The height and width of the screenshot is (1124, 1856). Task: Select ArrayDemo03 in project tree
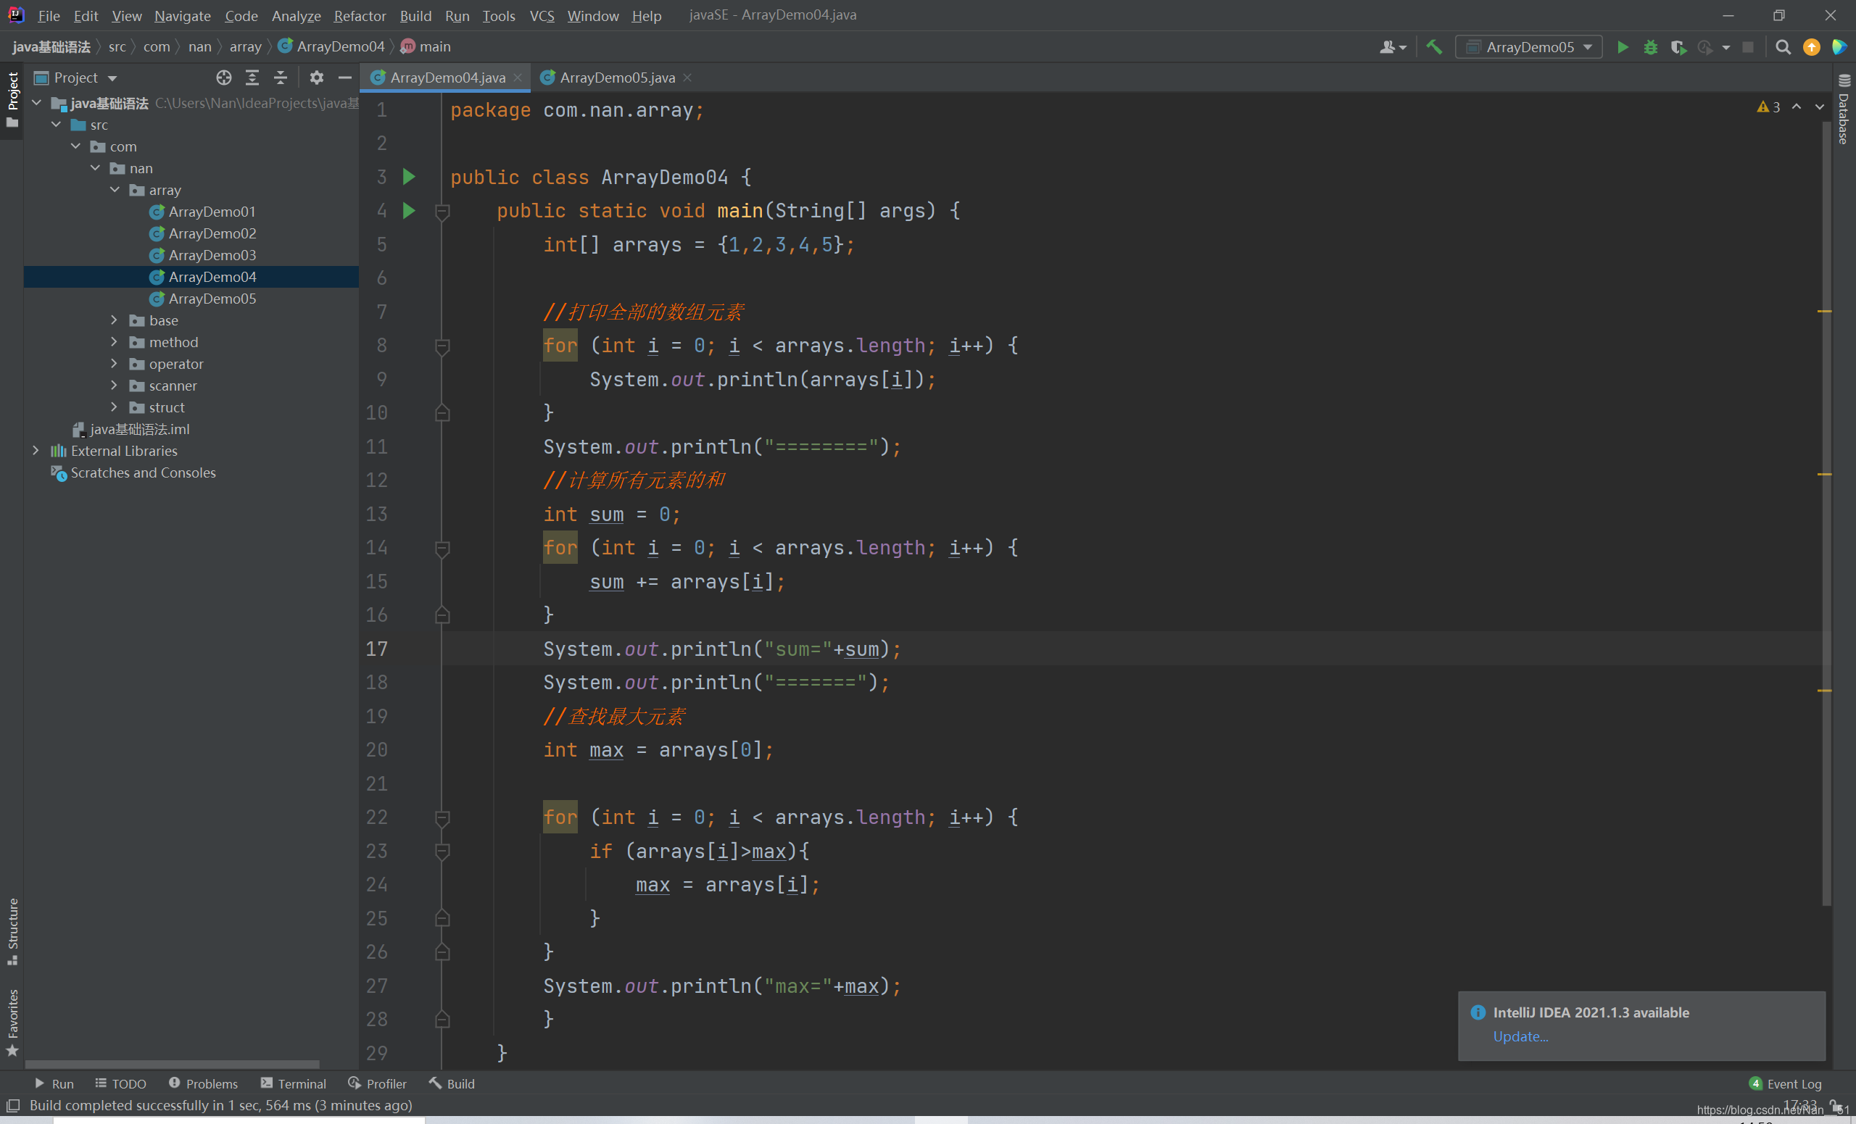pyautogui.click(x=211, y=254)
